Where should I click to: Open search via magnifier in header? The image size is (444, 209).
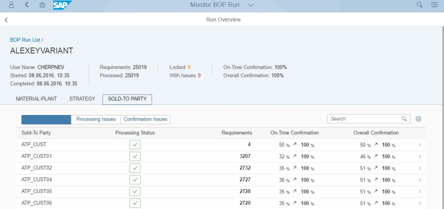click(x=419, y=5)
